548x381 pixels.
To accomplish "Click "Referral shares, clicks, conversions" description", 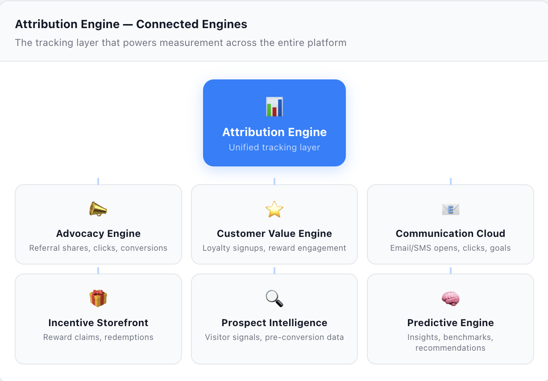I will [98, 248].
